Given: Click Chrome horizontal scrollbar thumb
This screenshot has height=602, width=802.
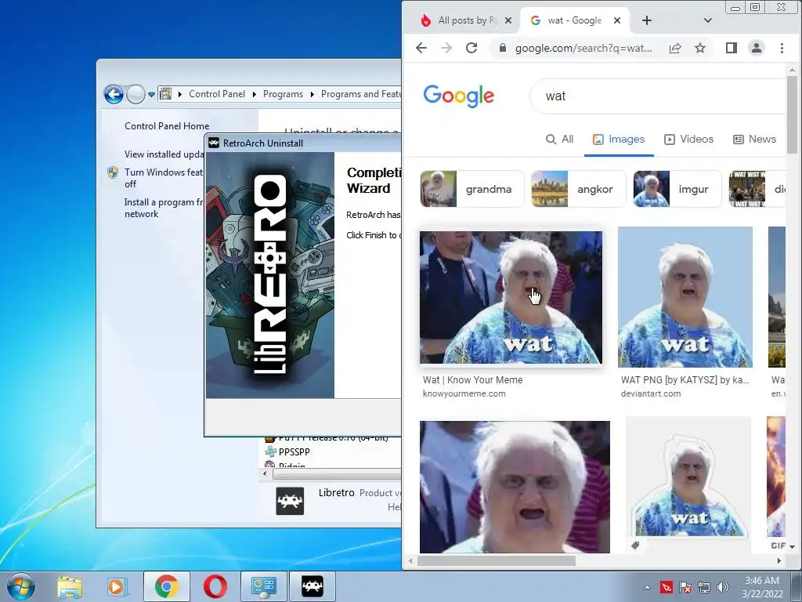Looking at the screenshot, I should 496,561.
